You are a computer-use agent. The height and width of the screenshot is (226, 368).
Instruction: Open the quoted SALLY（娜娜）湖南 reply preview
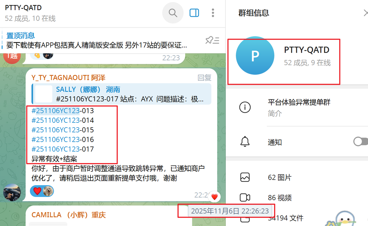pyautogui.click(x=121, y=94)
